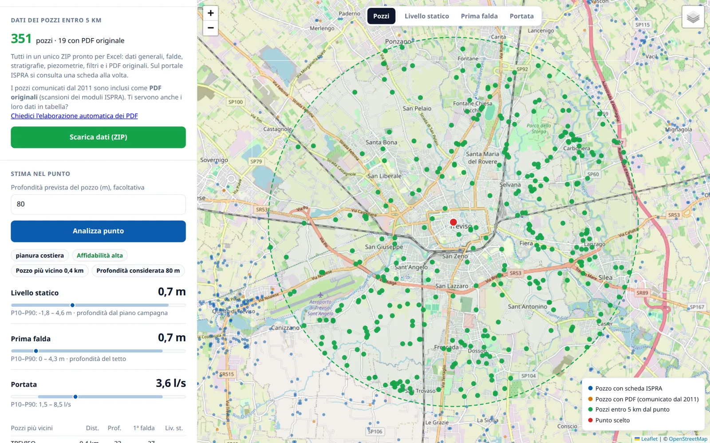Click the 'Santa Bona' map label

click(x=381, y=142)
